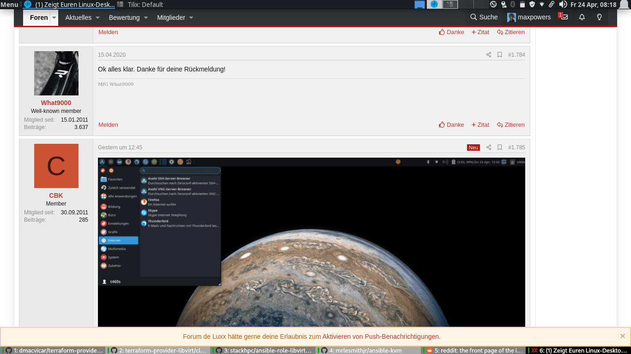Click Zitieren on What9000's post
The height and width of the screenshot is (354, 631).
pos(511,125)
